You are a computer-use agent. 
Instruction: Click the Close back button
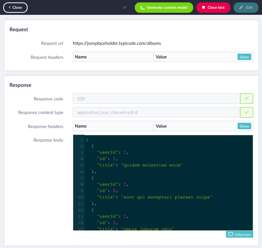point(15,7)
